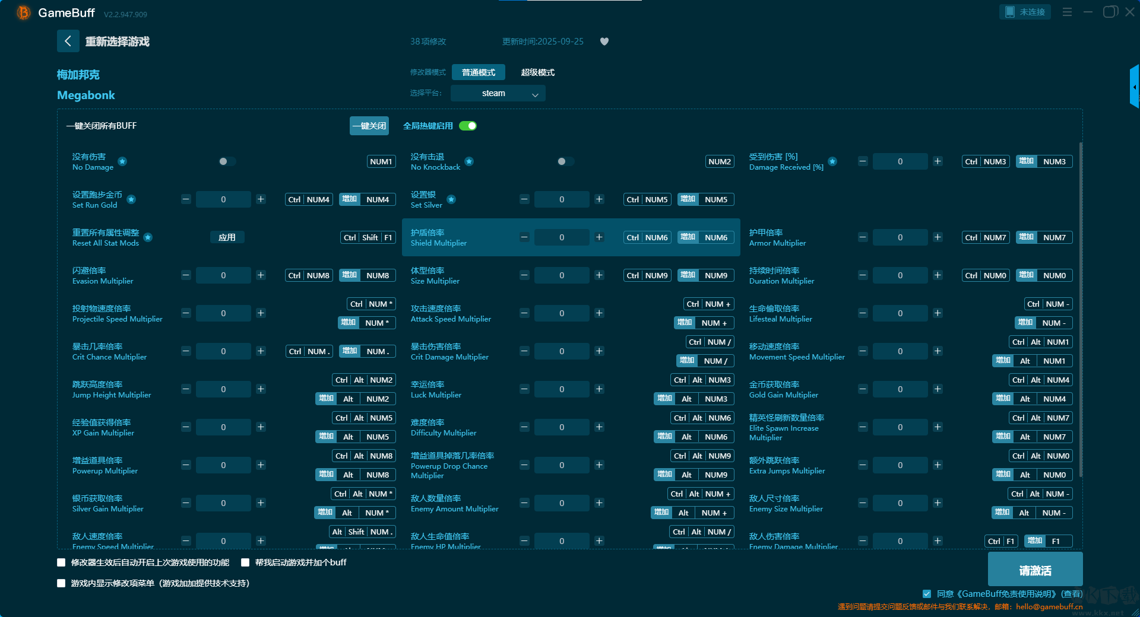This screenshot has width=1140, height=617.
Task: Click the increase NUM7 hotkey for Armor Multiplier
Action: (x=1044, y=237)
